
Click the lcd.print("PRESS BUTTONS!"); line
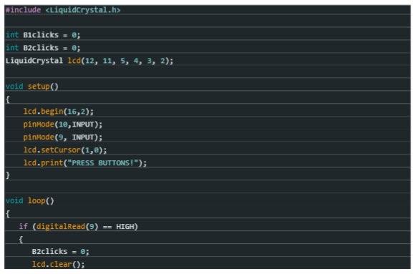[85, 162]
